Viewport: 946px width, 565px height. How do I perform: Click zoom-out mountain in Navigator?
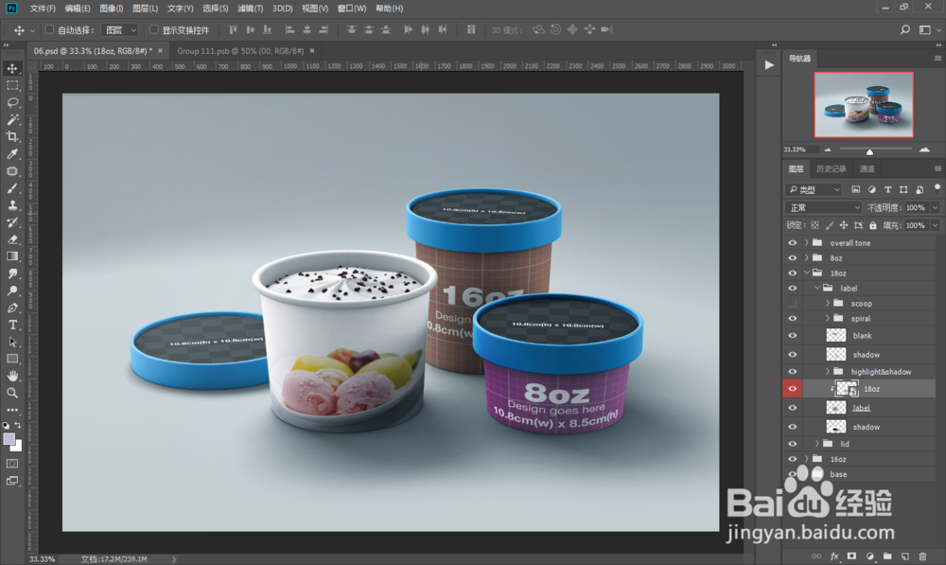[x=828, y=150]
